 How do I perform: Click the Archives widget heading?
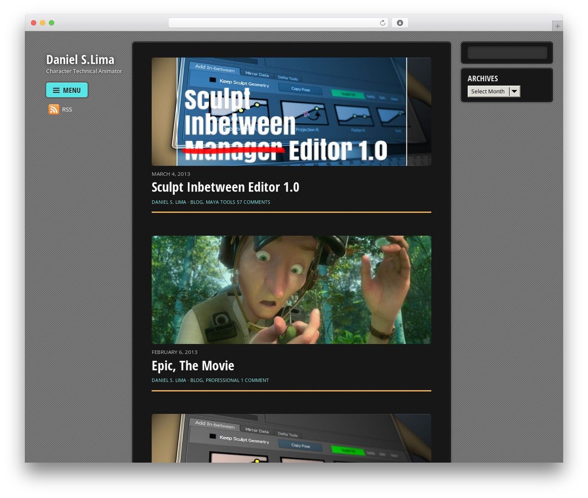point(483,79)
